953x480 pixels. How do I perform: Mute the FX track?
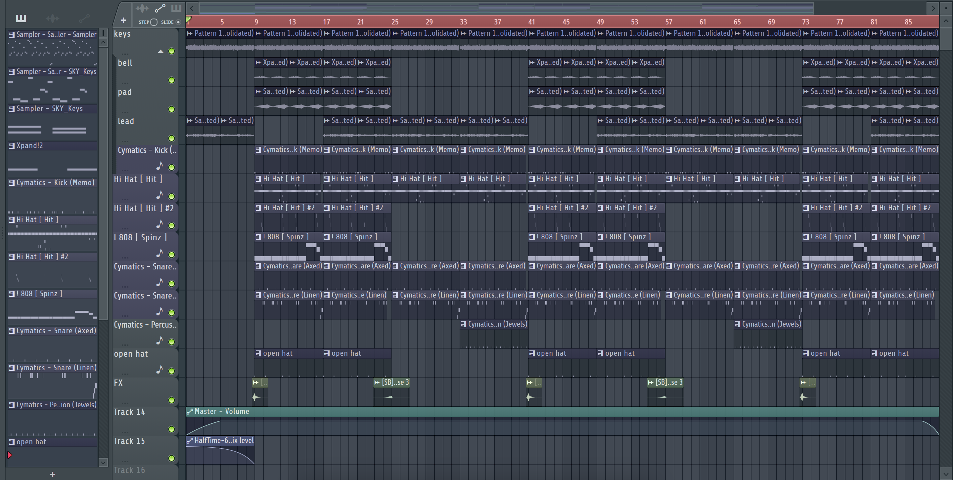171,400
